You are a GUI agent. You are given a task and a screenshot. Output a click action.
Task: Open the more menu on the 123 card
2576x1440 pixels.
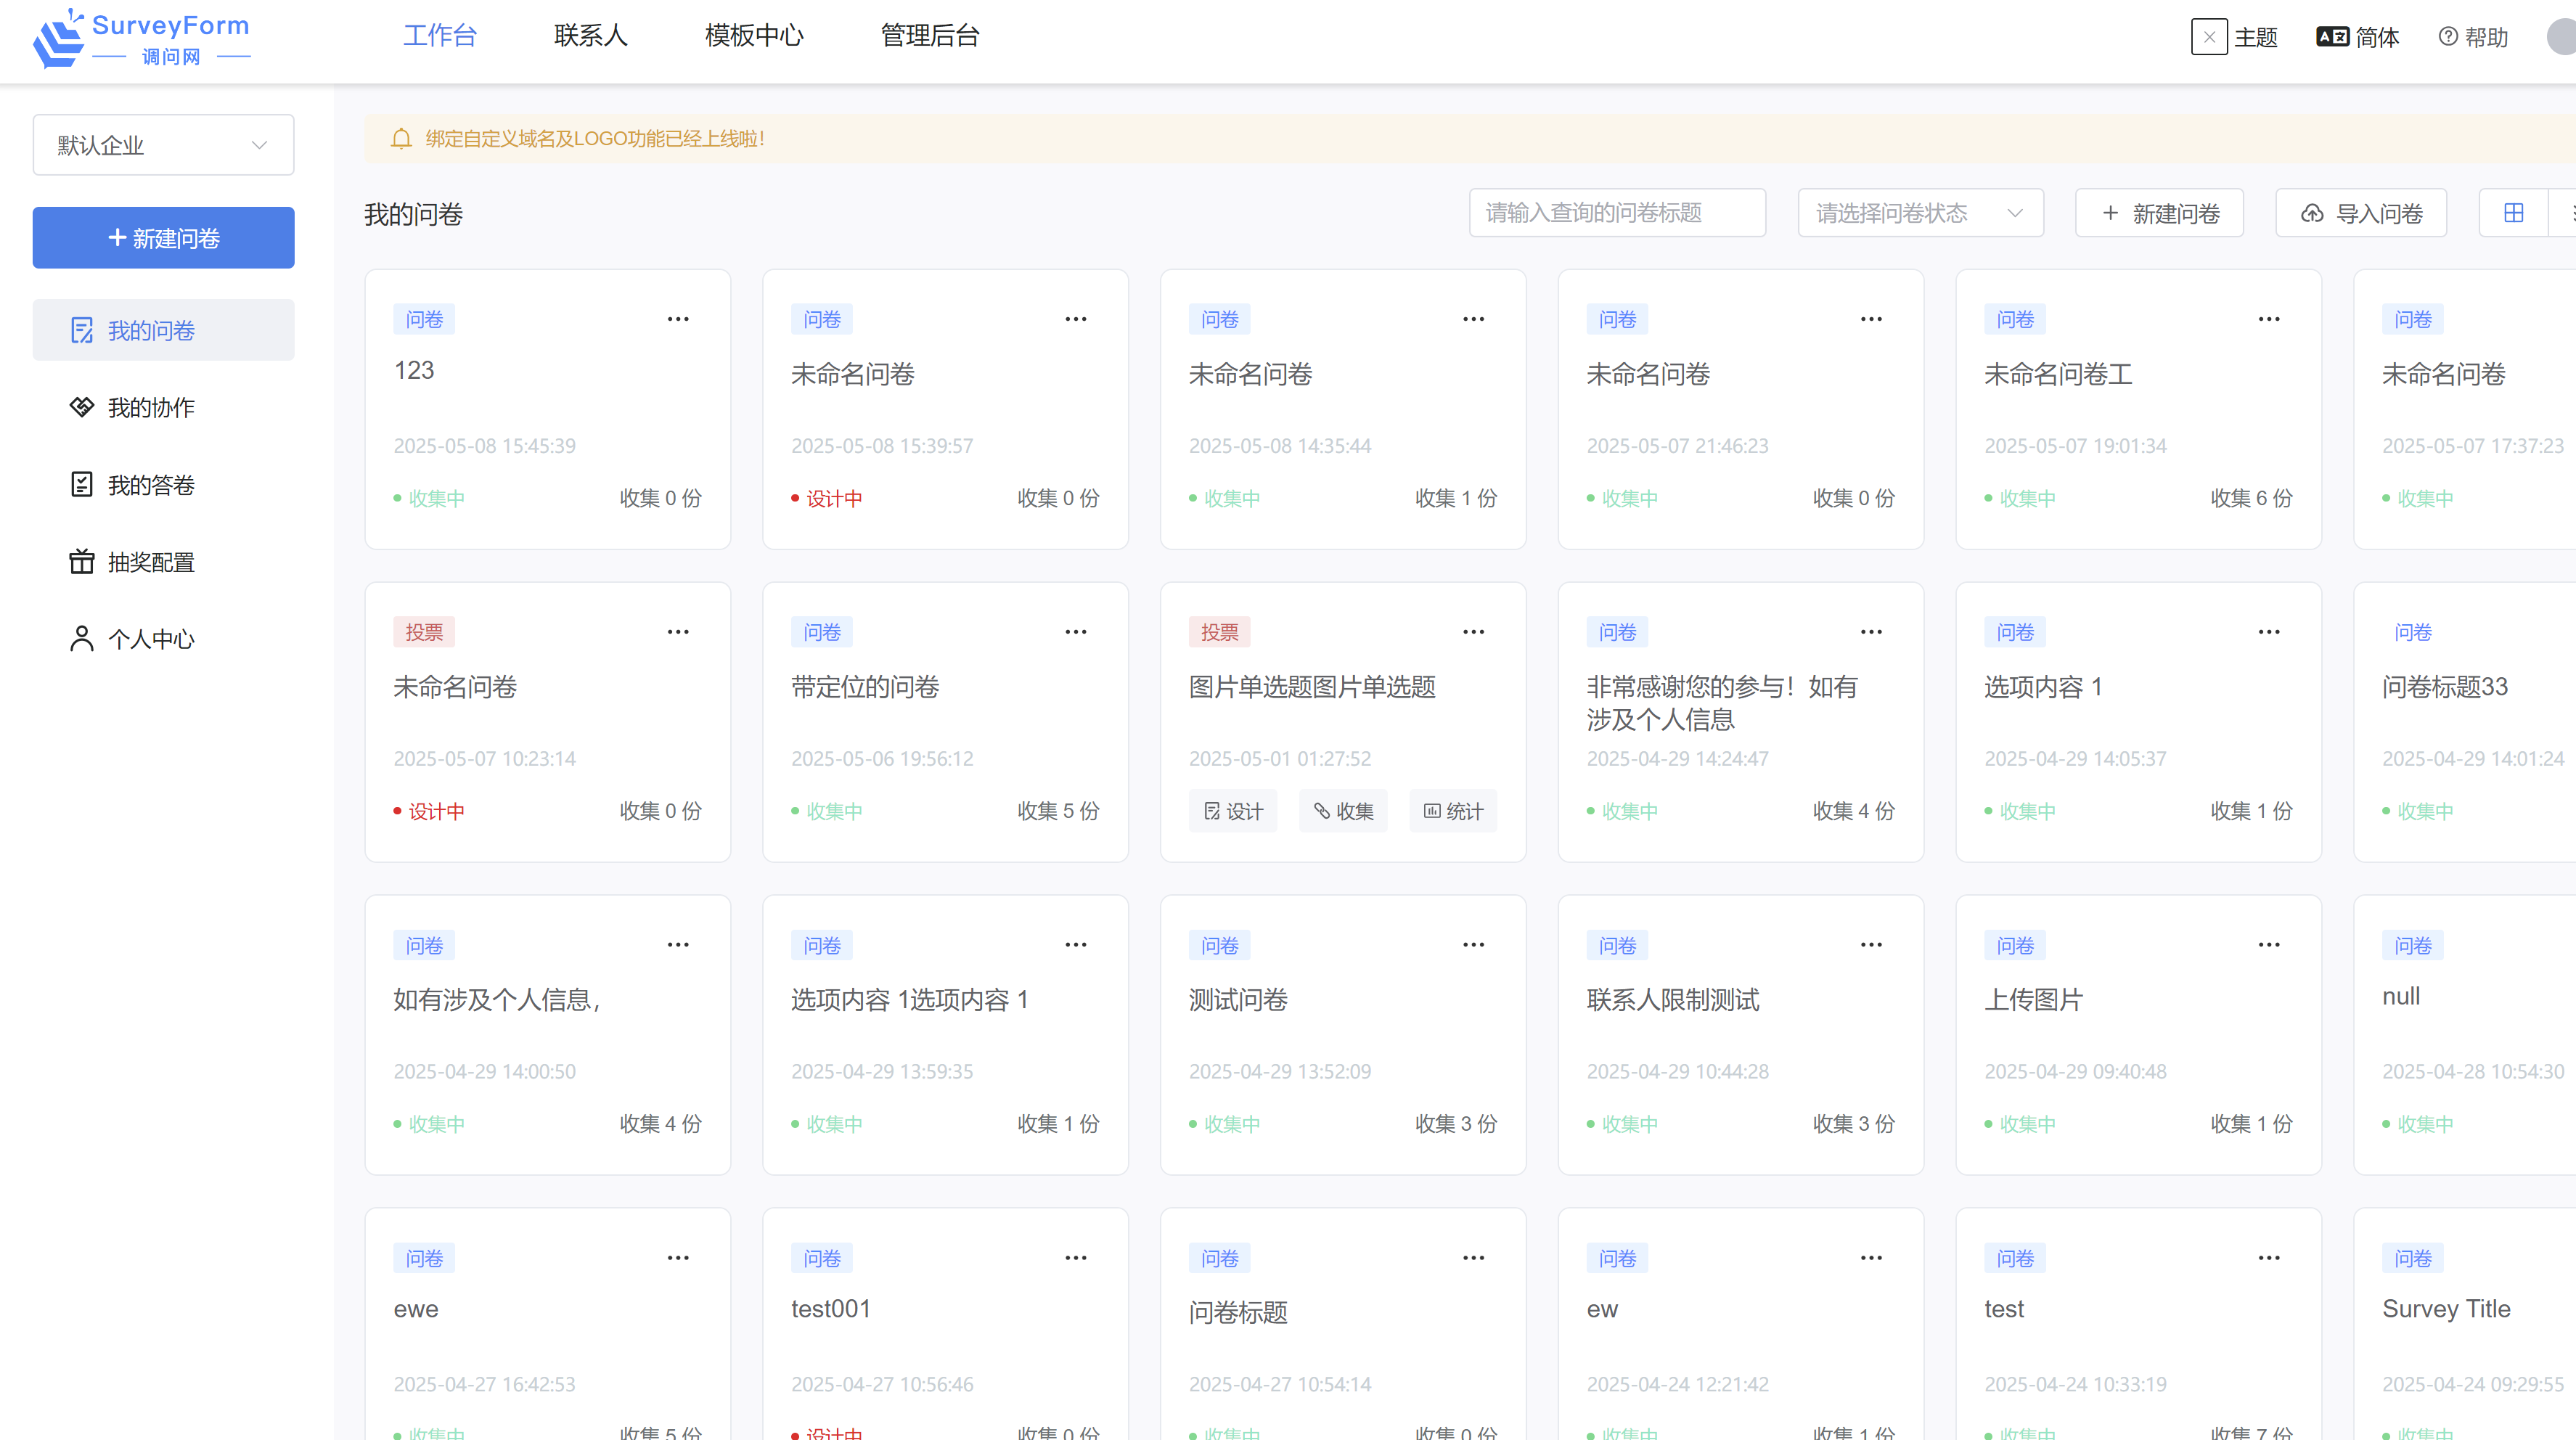[678, 319]
